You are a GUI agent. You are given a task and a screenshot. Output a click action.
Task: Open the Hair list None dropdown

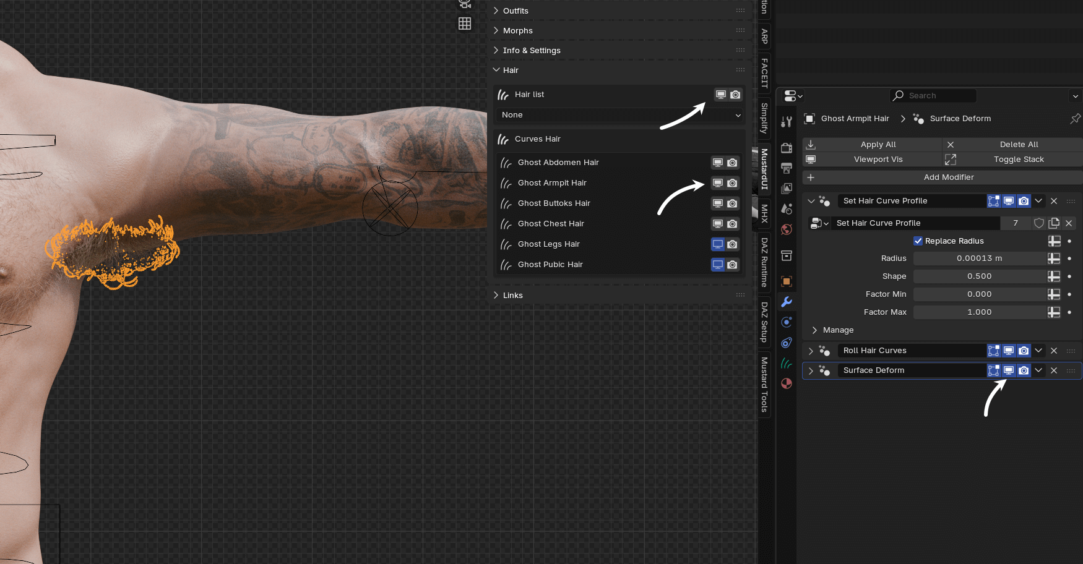[620, 115]
